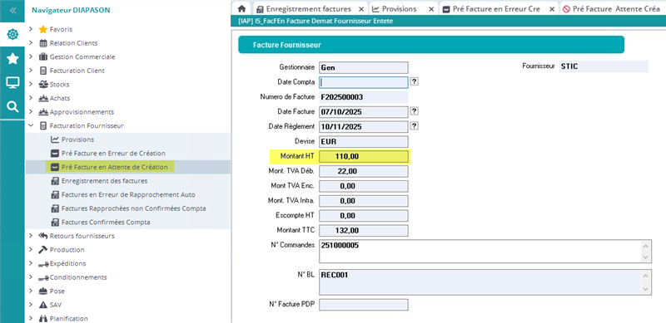Click the Montant HT field 110,00
Screen dimensions: 666x323
point(364,156)
